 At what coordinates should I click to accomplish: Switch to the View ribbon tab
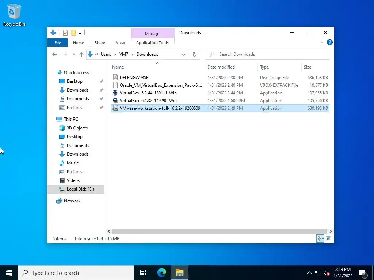(120, 43)
